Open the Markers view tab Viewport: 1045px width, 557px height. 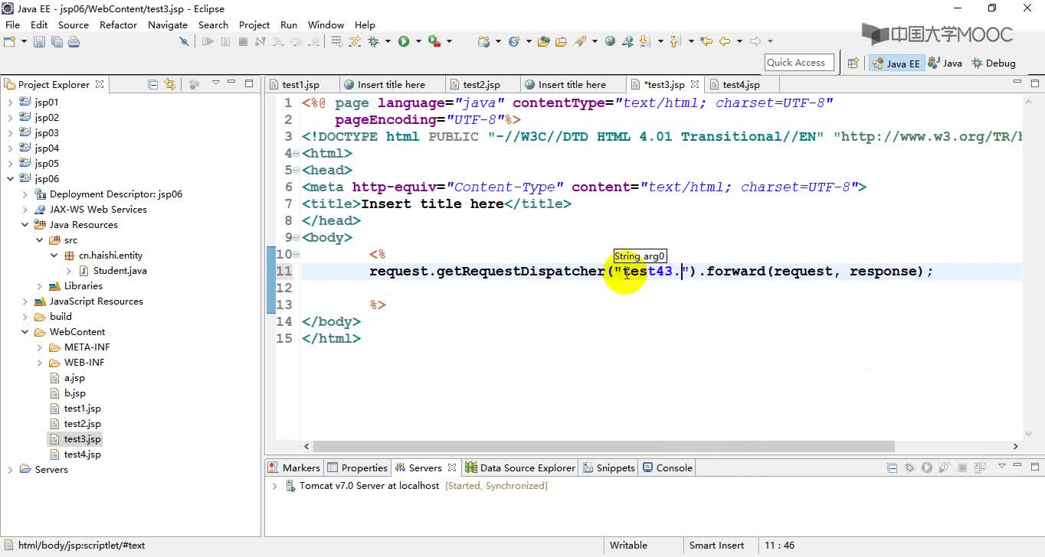tap(293, 467)
